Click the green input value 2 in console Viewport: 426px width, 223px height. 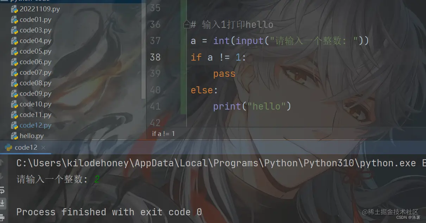[97, 180]
